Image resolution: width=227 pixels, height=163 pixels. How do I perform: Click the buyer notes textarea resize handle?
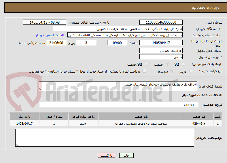[17, 145]
